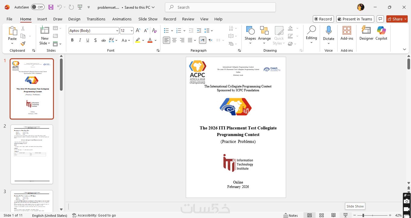Start presentation from beginning in quick access toolbar

coord(80,7)
